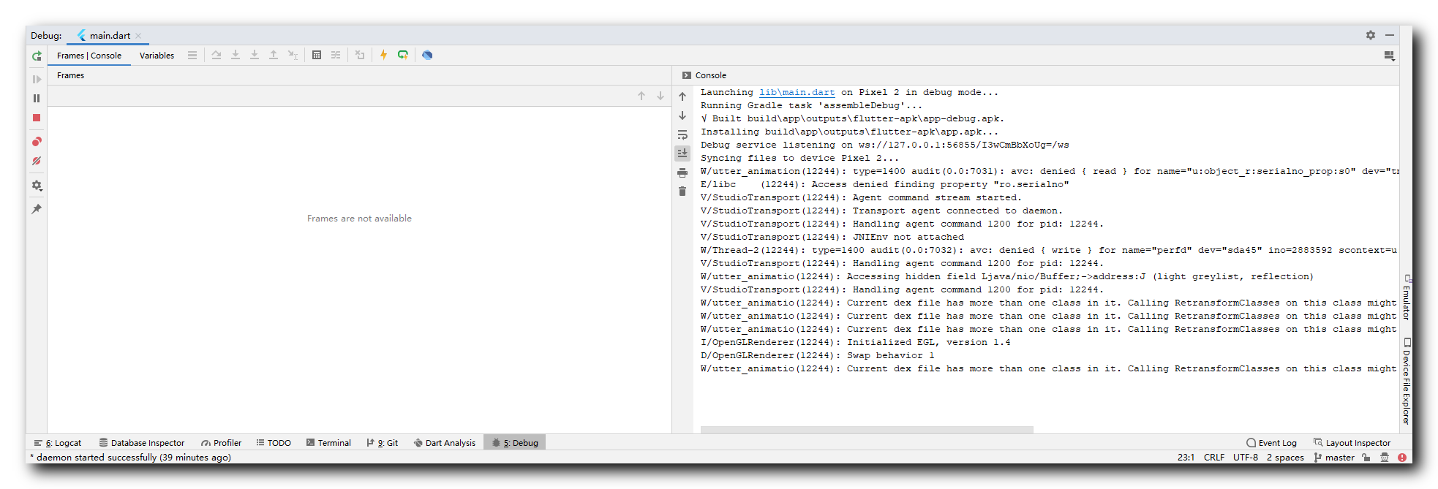Select previous frame with up arrow
This screenshot has height=489, width=1438.
tap(641, 96)
